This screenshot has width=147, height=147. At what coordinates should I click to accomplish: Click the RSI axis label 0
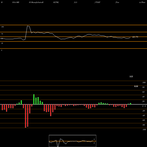(1, 50)
